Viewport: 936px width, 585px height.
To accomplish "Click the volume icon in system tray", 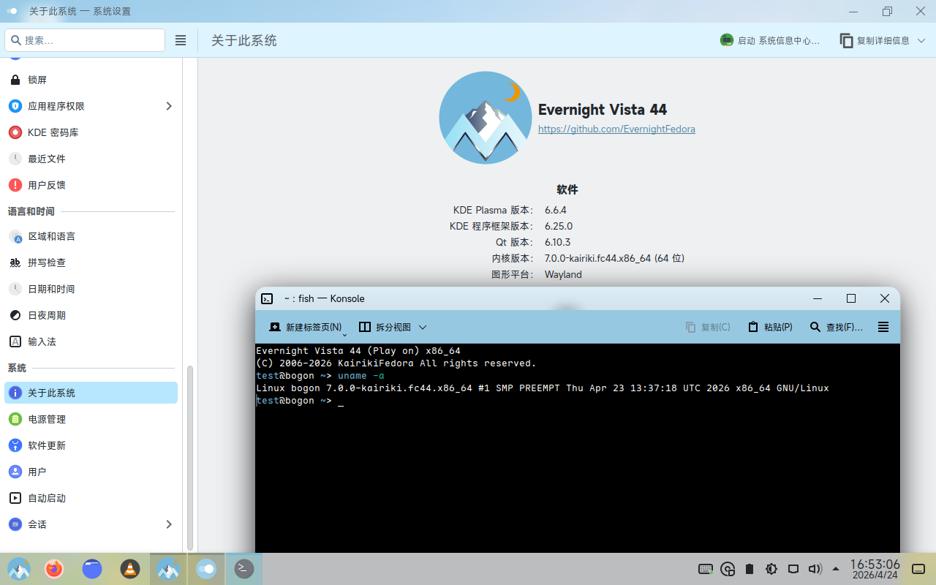I will coord(815,569).
